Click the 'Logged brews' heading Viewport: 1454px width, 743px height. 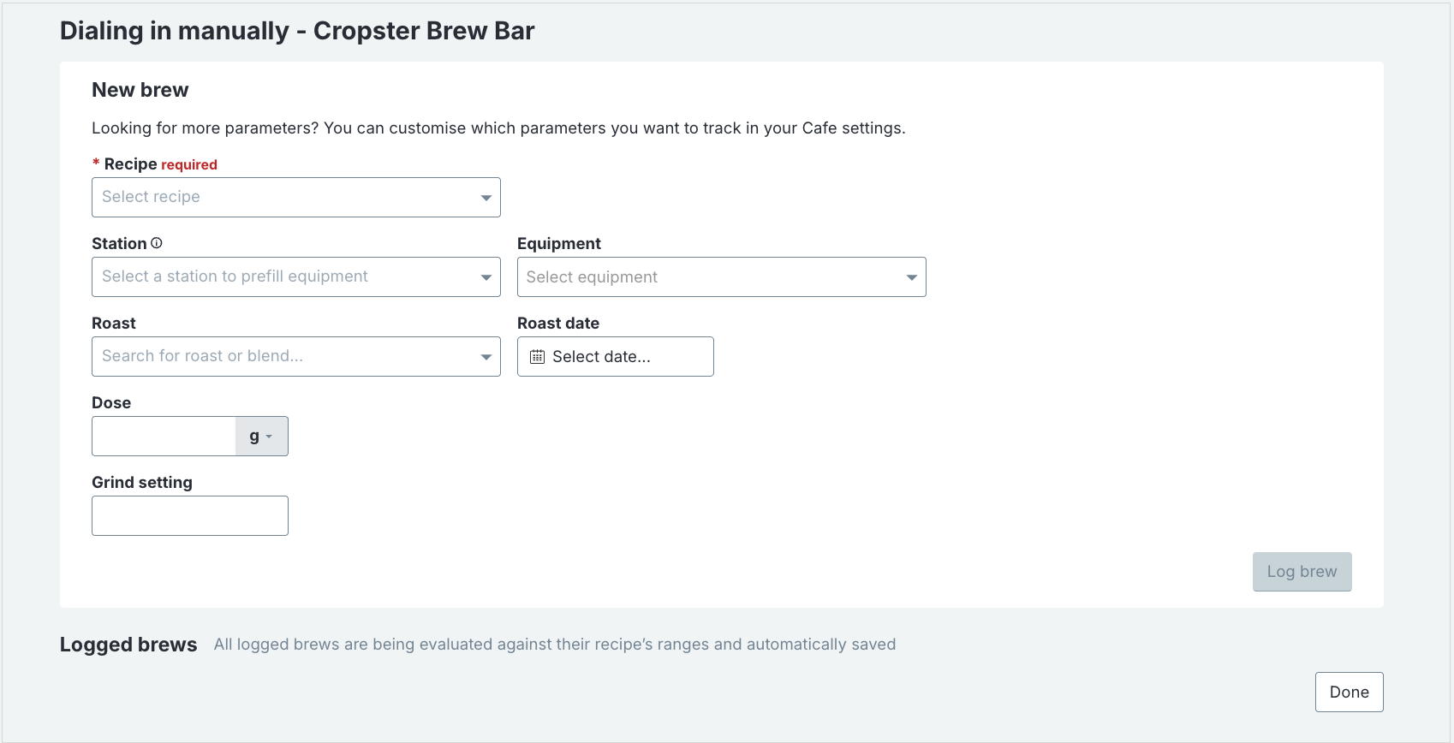point(128,645)
